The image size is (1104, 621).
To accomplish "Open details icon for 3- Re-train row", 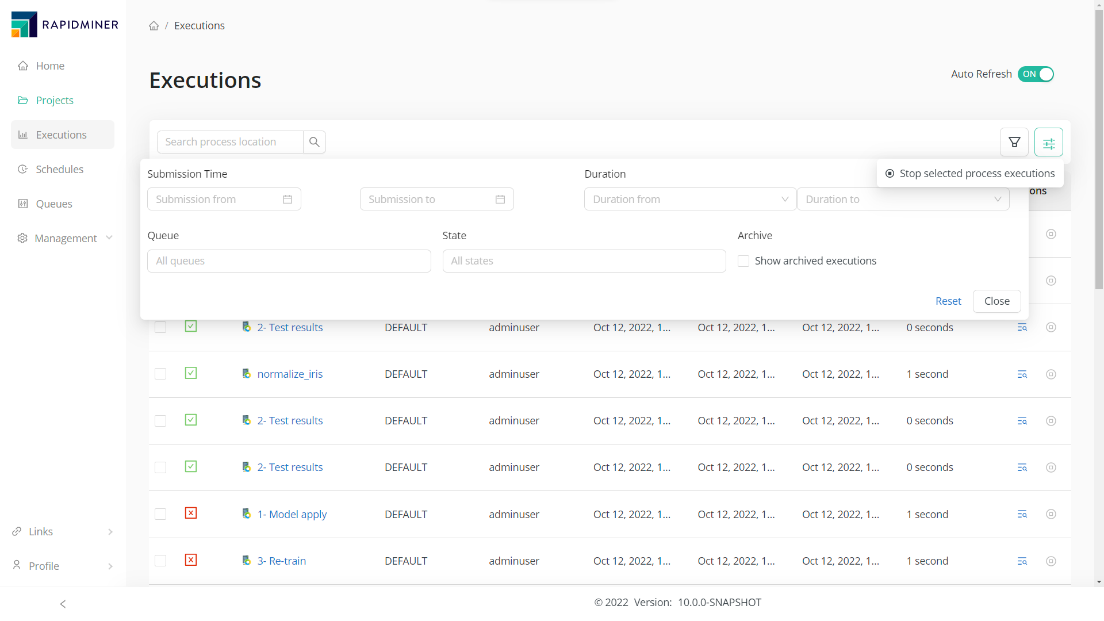I will click(1022, 561).
